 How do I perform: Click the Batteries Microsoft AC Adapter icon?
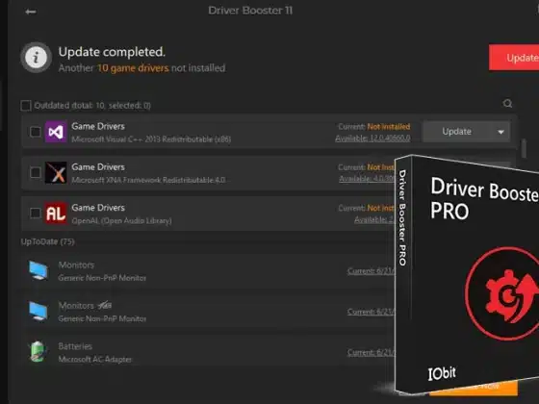pyautogui.click(x=38, y=352)
